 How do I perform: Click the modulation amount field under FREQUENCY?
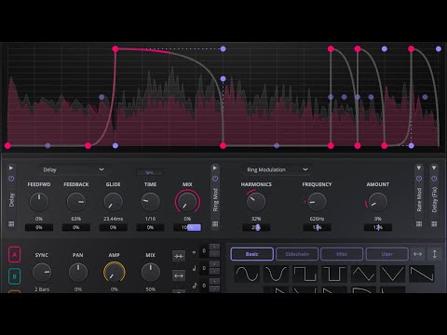(317, 227)
